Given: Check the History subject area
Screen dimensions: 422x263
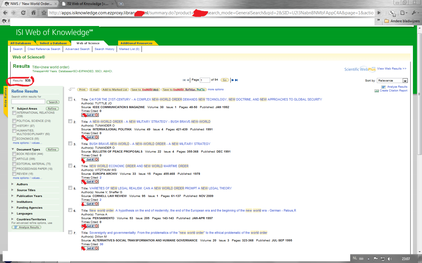Looking at the screenshot, I should (x=14, y=126).
